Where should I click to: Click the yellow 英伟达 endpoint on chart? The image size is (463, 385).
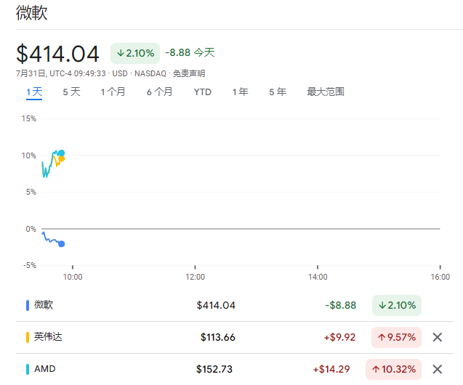(x=61, y=159)
